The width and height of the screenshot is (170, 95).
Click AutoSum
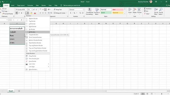(148, 9)
